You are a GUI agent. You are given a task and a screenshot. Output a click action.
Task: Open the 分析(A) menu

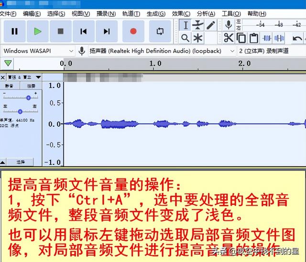click(x=206, y=14)
